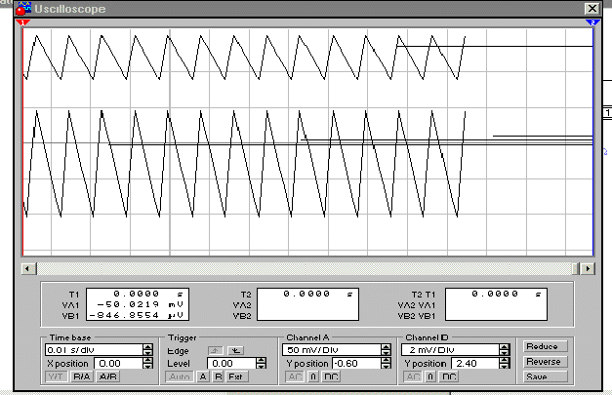Set Channel B coupling to AC
The image size is (612, 395).
coord(413,376)
